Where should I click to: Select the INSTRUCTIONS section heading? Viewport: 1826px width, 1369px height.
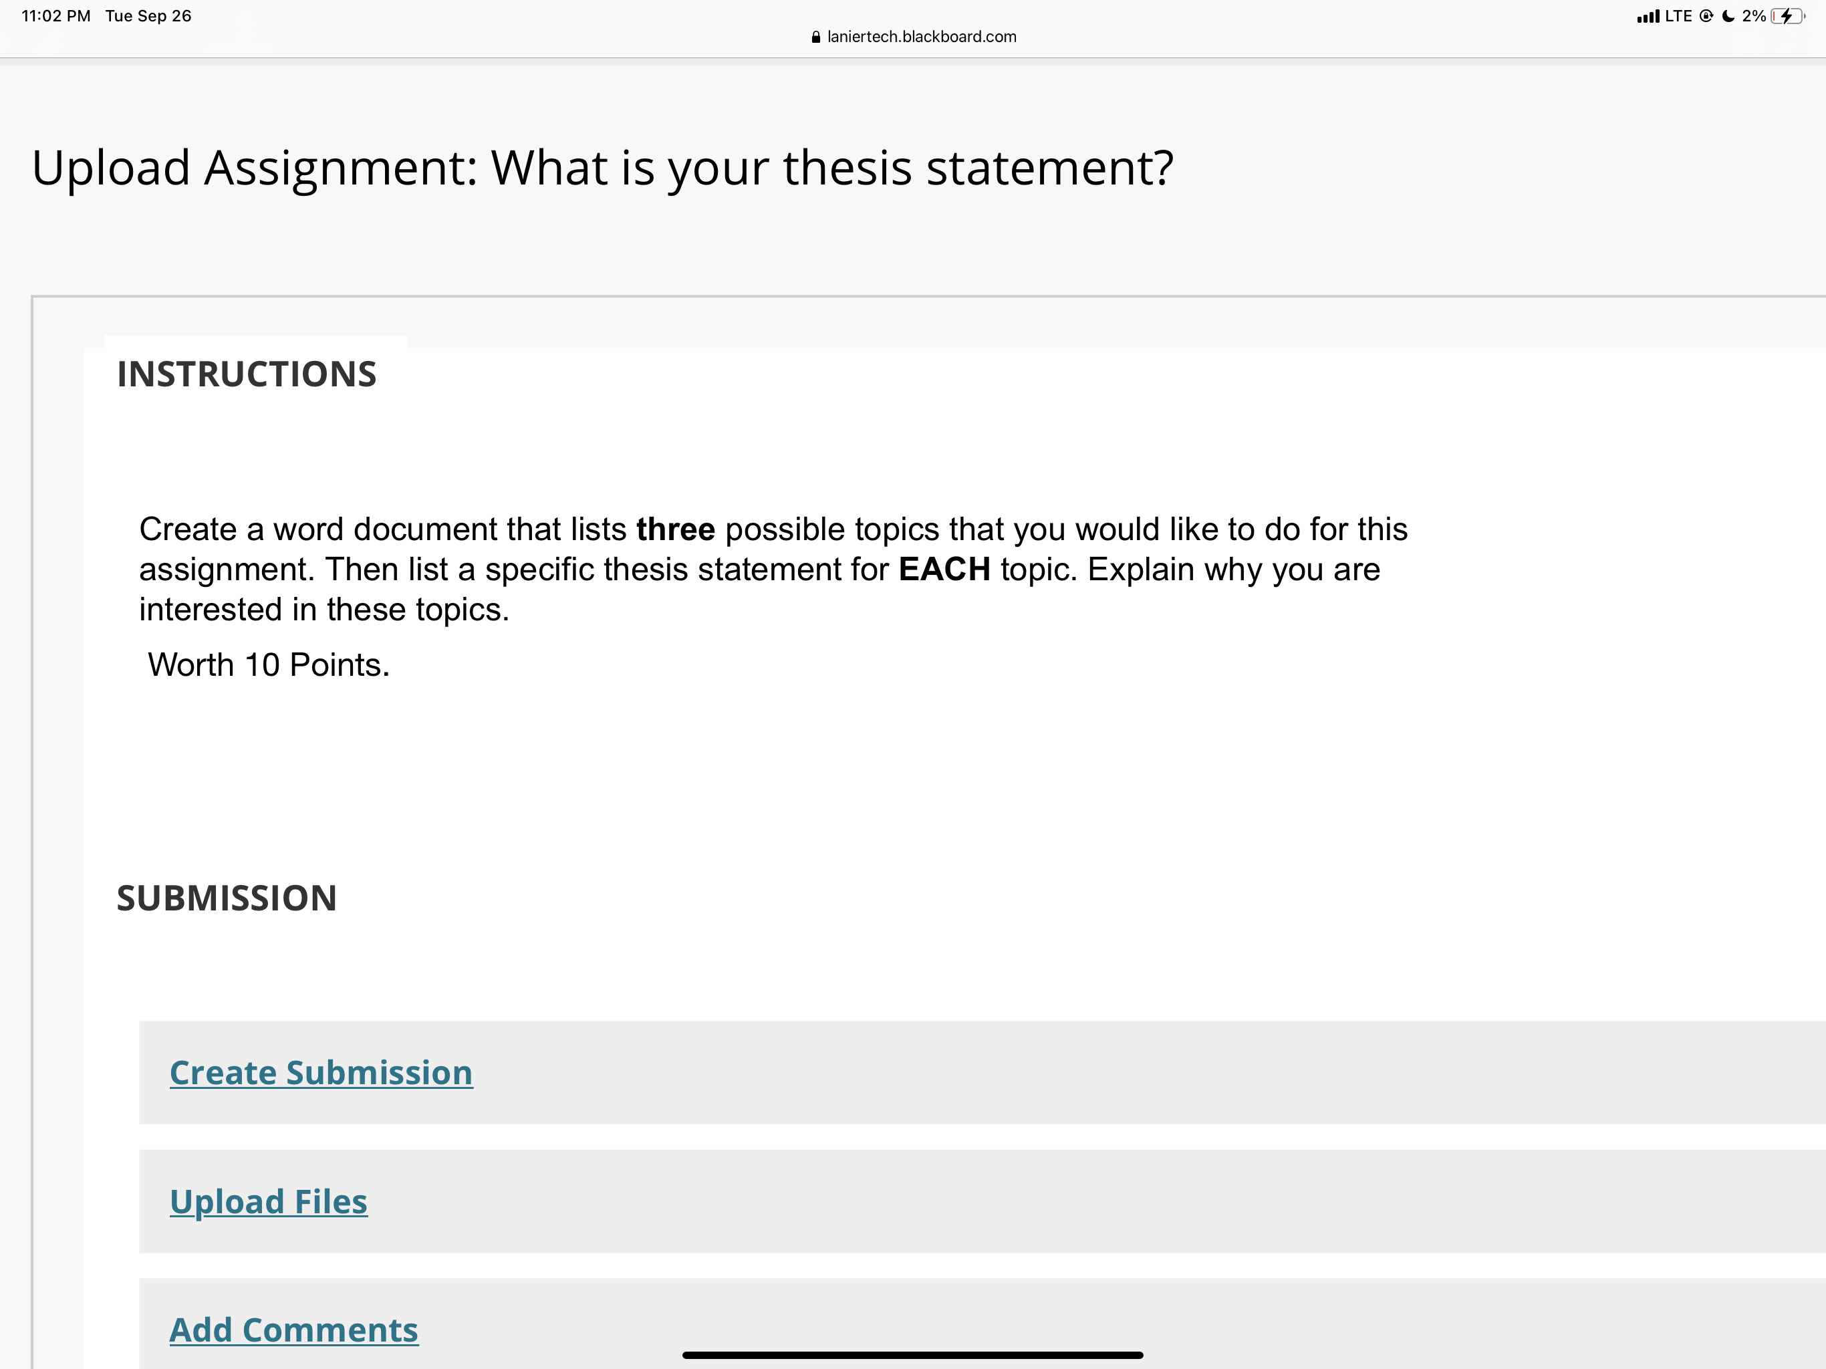[246, 373]
